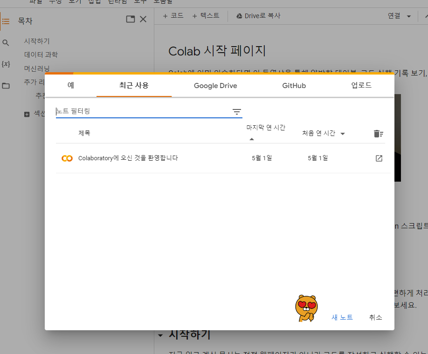The width and height of the screenshot is (428, 354).
Task: Add section via plus icon in sidebar
Action: (27, 114)
